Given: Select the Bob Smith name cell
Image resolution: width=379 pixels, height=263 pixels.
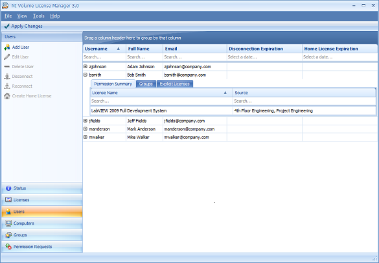Looking at the screenshot, I should point(144,75).
